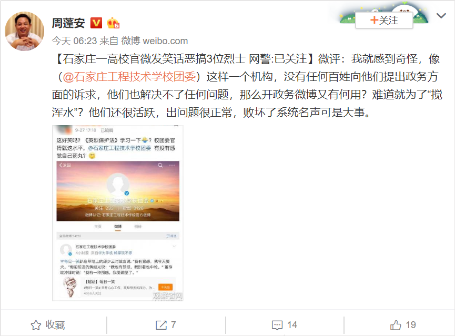Image resolution: width=455 pixels, height=336 pixels.
Task: Click the repost share icon showing 7
Action: pos(161,325)
